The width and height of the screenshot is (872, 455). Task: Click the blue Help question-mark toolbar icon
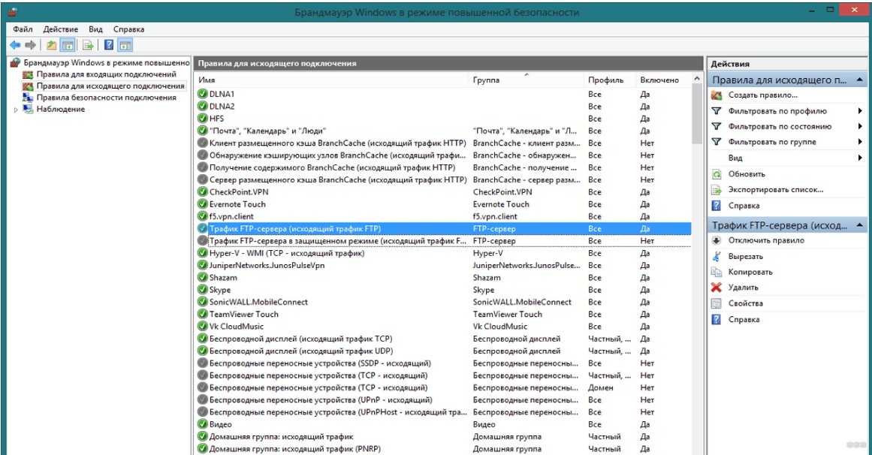pyautogui.click(x=109, y=45)
